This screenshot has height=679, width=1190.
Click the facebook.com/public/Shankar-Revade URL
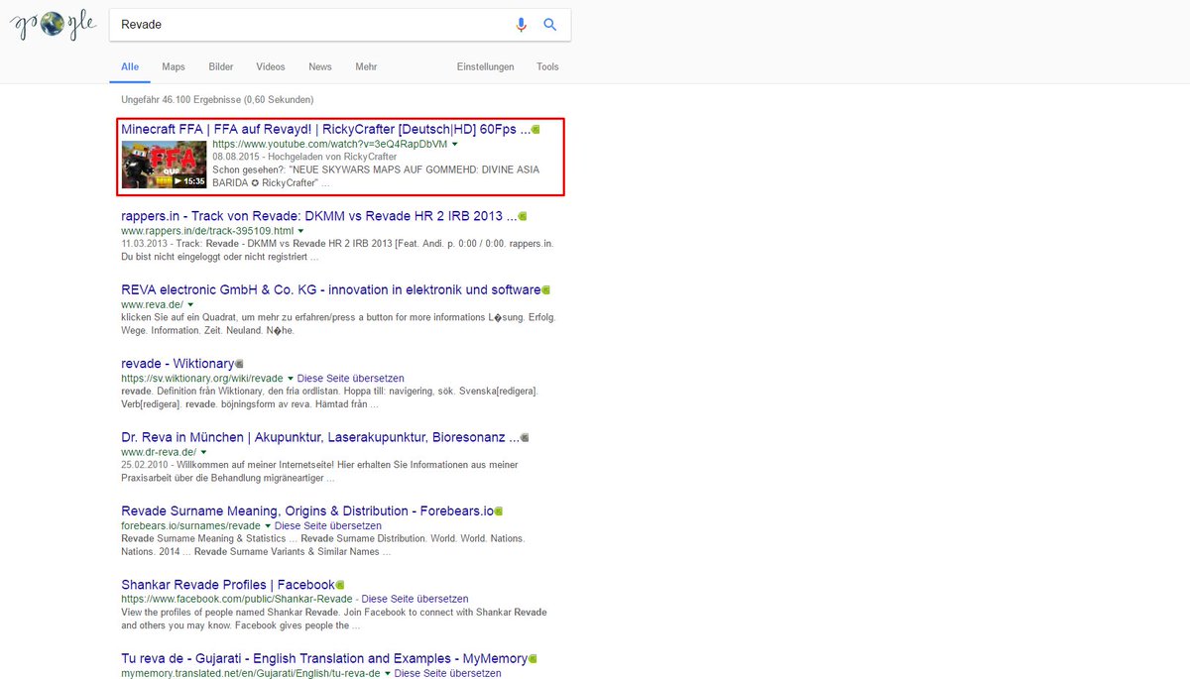pos(236,600)
